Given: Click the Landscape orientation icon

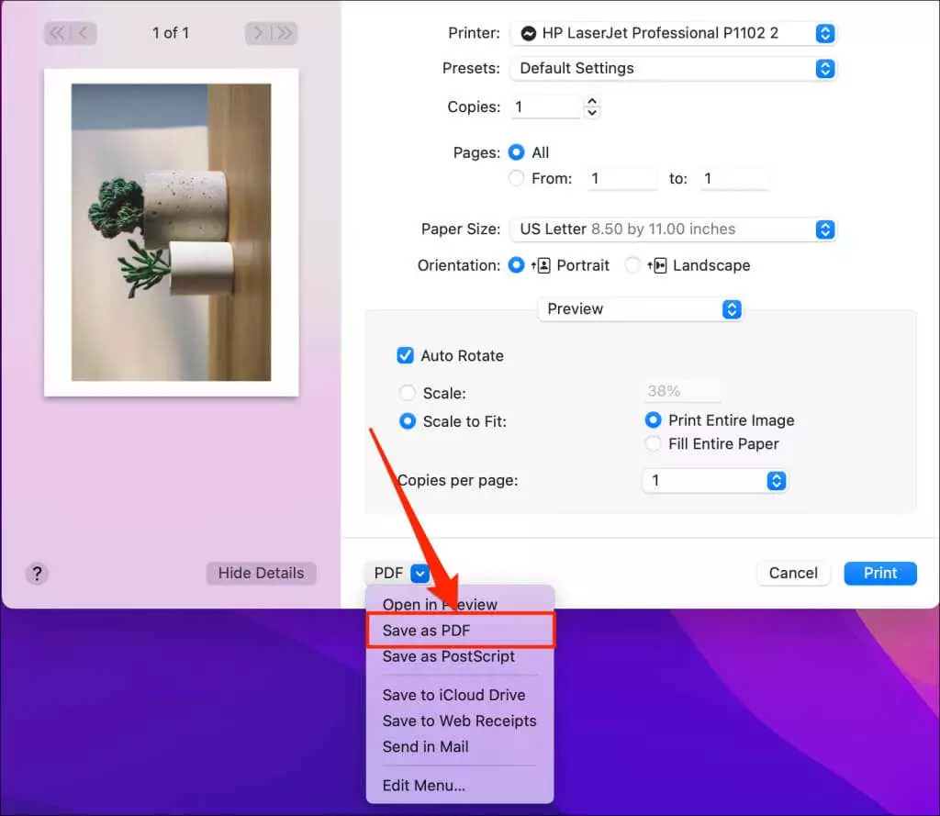Looking at the screenshot, I should point(657,265).
